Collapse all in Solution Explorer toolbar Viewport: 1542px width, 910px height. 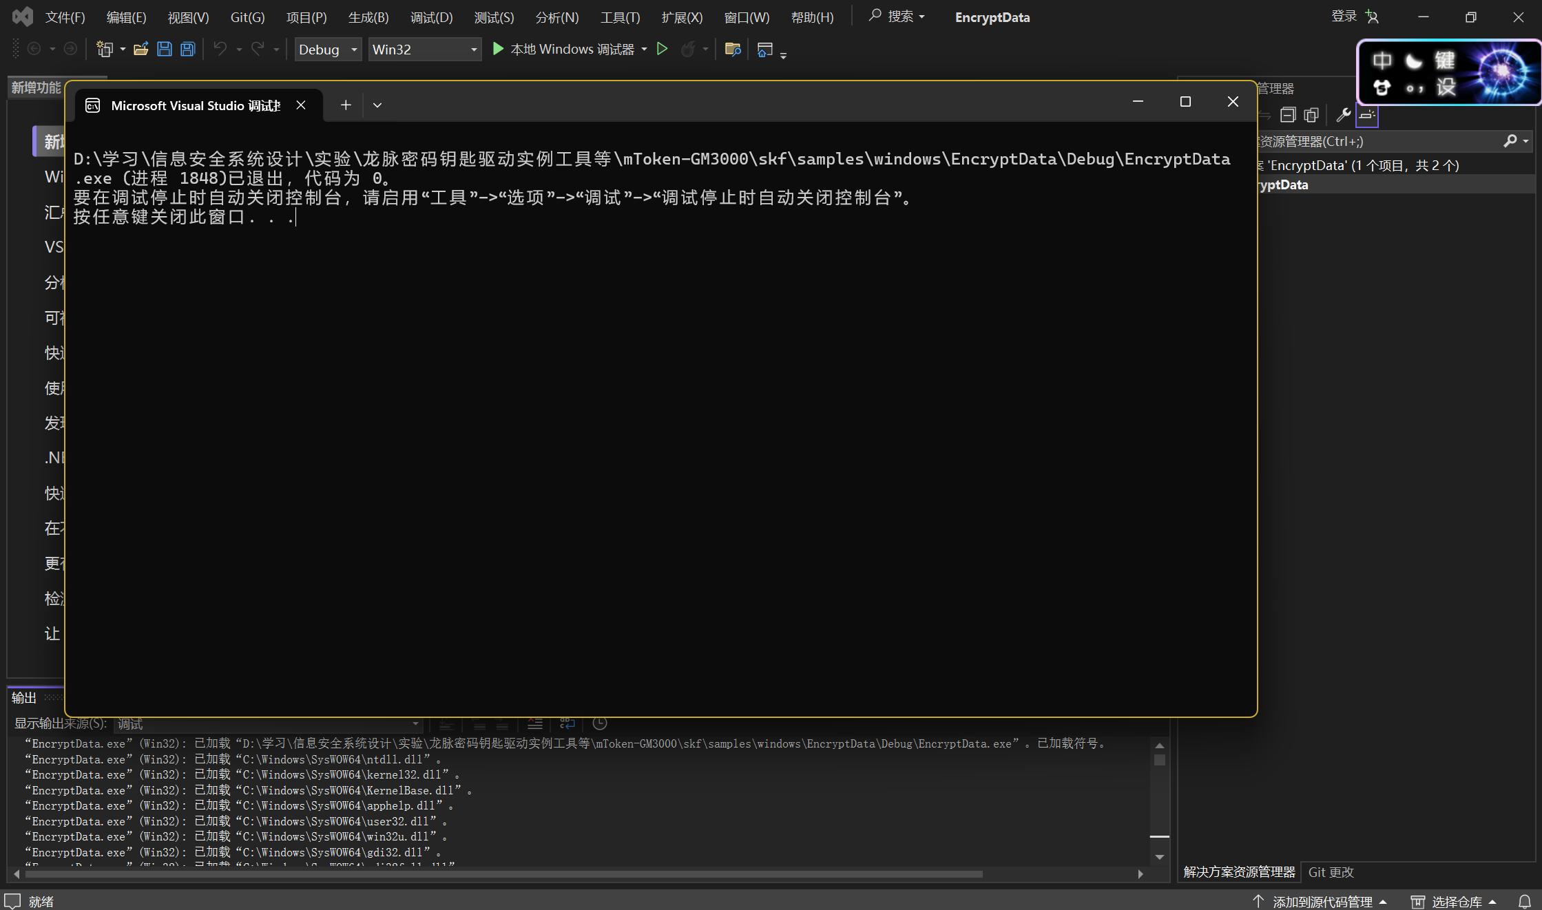coord(1287,115)
